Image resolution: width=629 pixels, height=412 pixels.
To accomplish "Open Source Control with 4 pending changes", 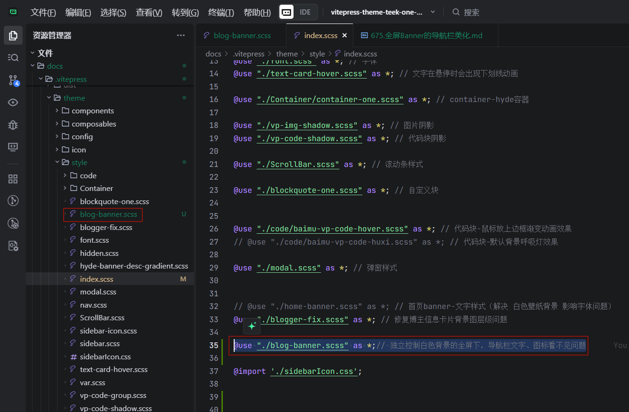I will [x=13, y=80].
